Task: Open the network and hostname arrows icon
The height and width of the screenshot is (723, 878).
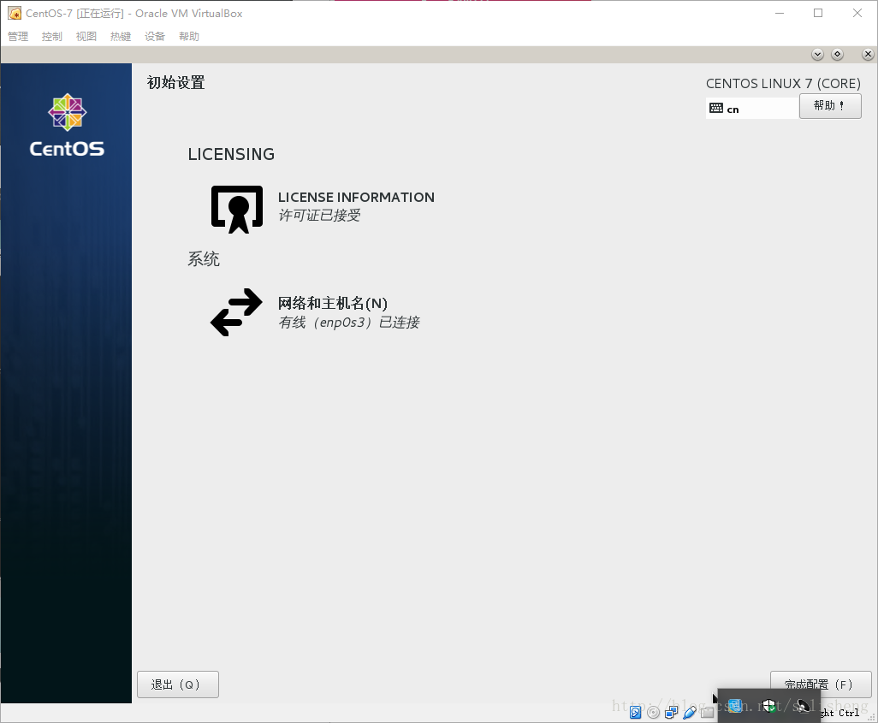Action: click(236, 312)
